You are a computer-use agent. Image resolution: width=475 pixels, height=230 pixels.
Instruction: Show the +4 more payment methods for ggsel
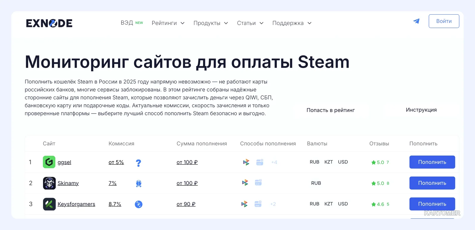274,162
